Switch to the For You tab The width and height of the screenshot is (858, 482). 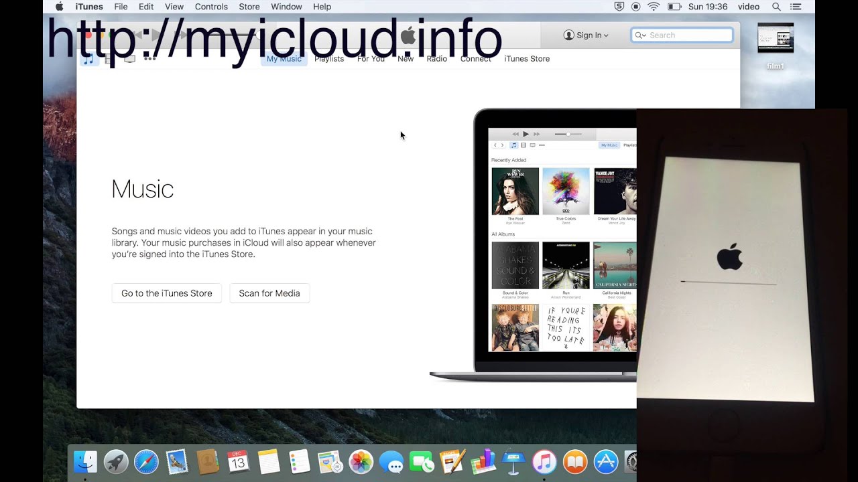tap(371, 59)
